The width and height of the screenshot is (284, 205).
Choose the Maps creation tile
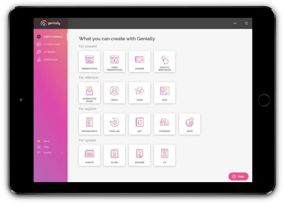point(190,124)
